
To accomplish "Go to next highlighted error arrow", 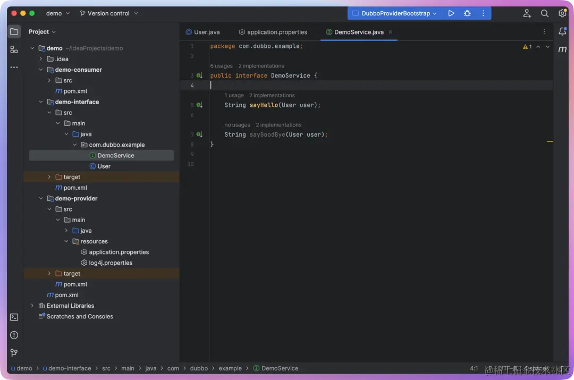I will point(547,46).
